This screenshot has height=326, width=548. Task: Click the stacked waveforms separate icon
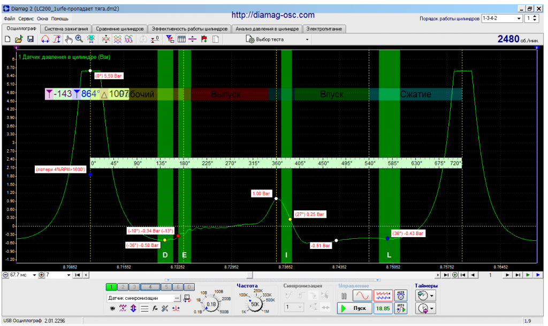(x=117, y=39)
